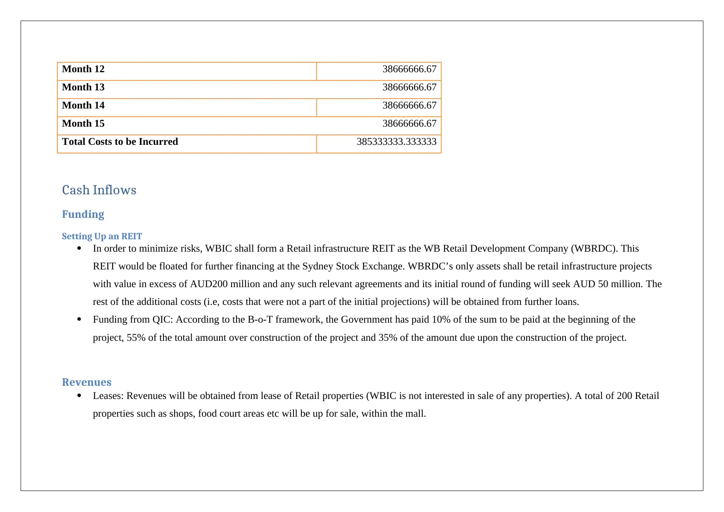Click the 'Month 14' table cell

pos(187,108)
